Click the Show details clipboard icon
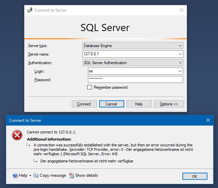 coord(72,175)
